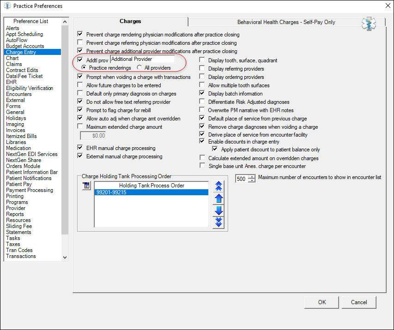The width and height of the screenshot is (394, 330).
Task: Check Default only primary diagnosis on charges
Action: (x=80, y=93)
